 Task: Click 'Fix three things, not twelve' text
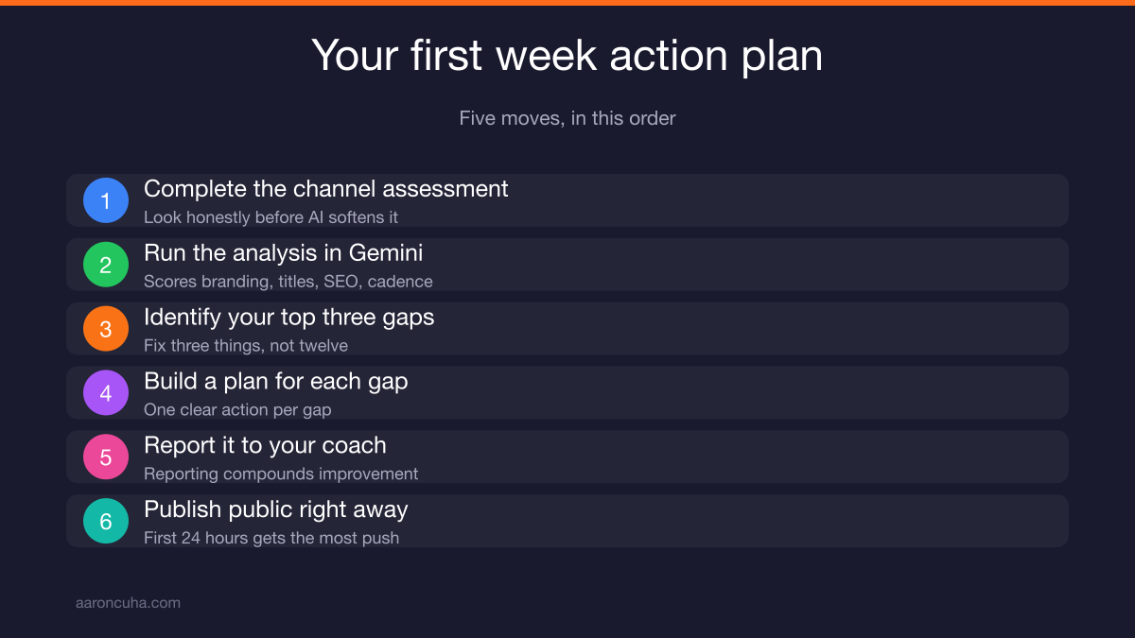coord(246,346)
